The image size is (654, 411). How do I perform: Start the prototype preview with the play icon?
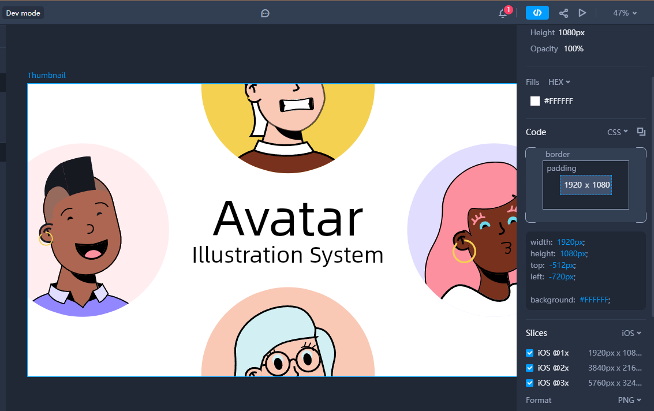point(582,13)
